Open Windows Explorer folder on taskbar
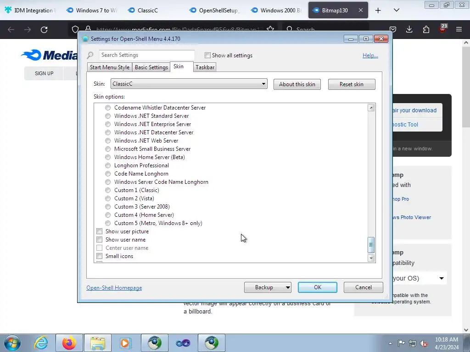 pyautogui.click(x=98, y=343)
